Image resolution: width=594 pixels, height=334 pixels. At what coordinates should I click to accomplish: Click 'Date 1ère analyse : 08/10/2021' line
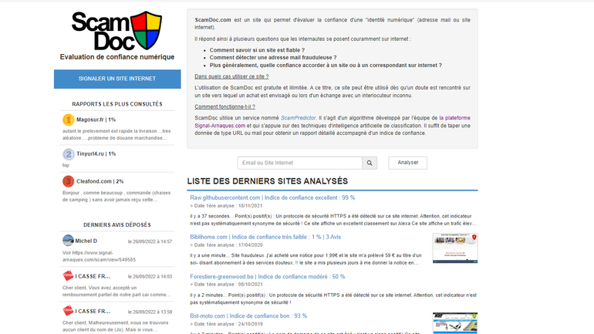click(x=226, y=285)
